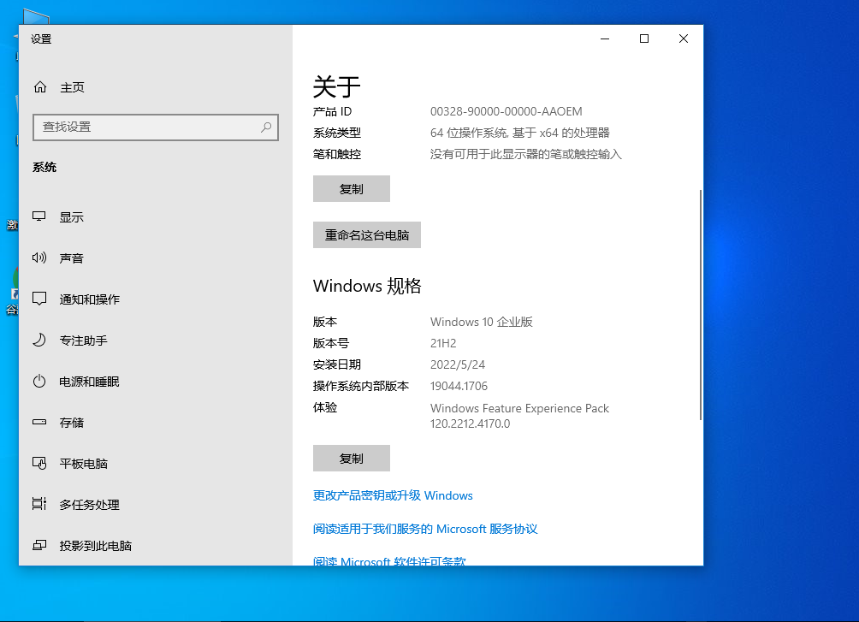
Task: Click the 重命名这台电脑 button
Action: point(366,234)
